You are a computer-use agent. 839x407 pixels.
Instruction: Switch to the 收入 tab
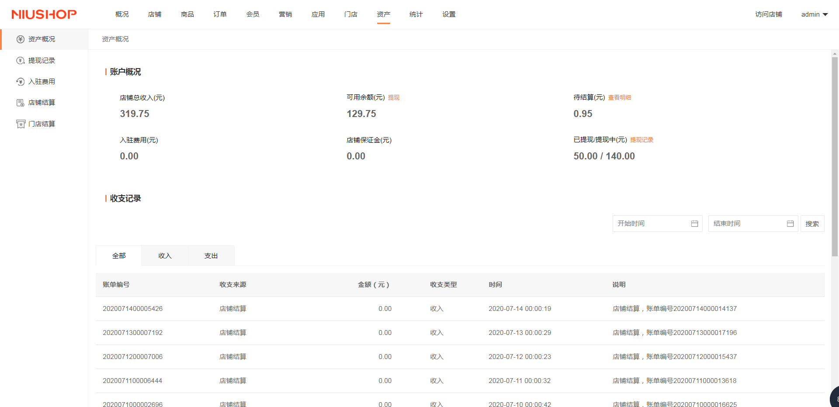[165, 256]
